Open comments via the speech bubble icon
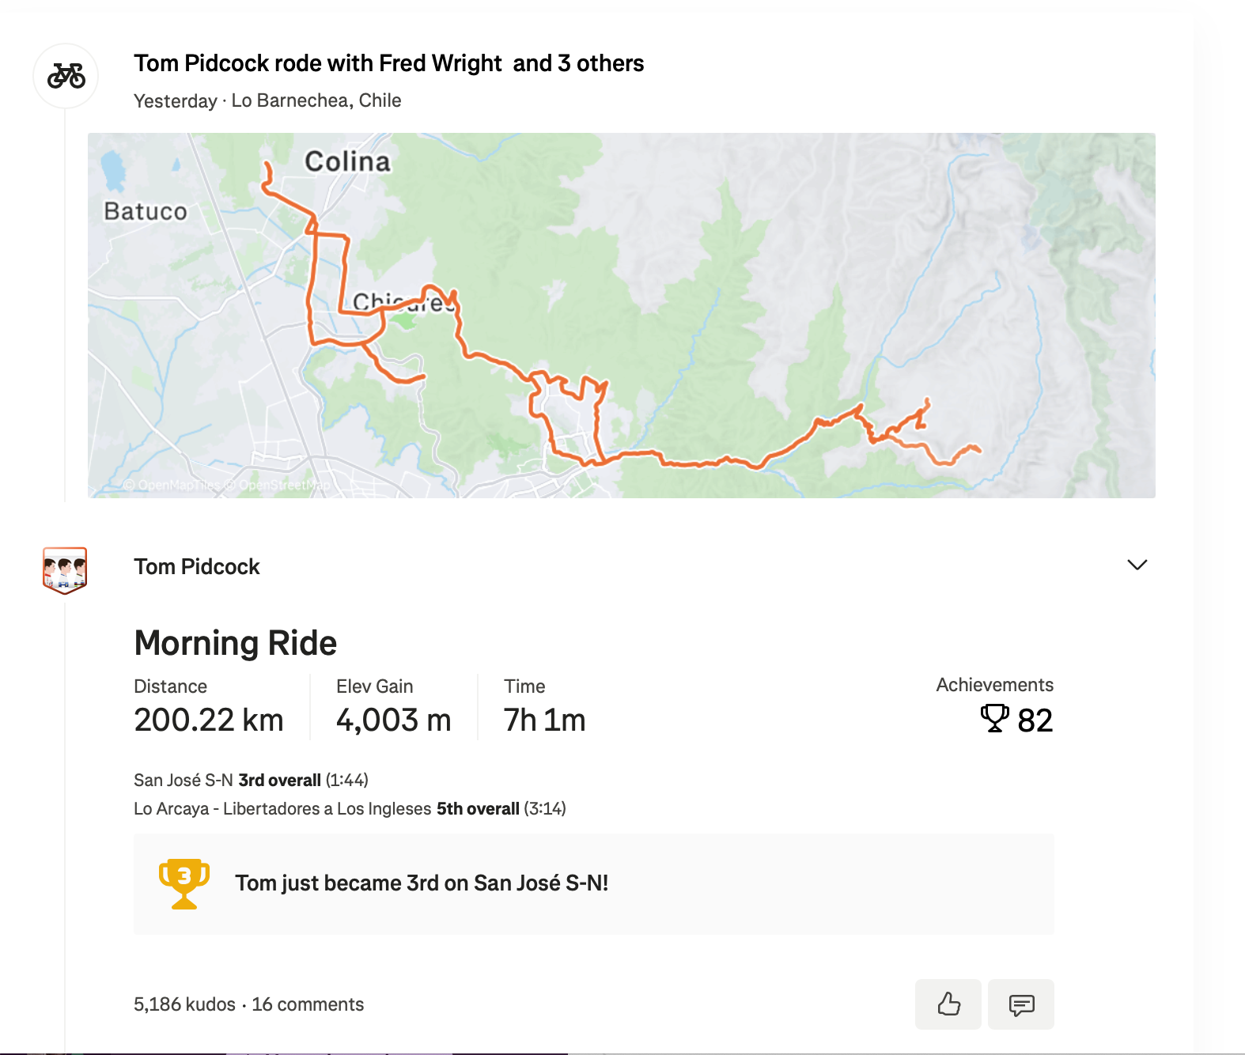The height and width of the screenshot is (1055, 1245). (x=1020, y=1004)
